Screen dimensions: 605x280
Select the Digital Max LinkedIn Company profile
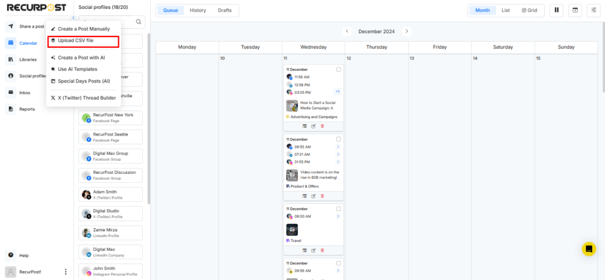[110, 252]
